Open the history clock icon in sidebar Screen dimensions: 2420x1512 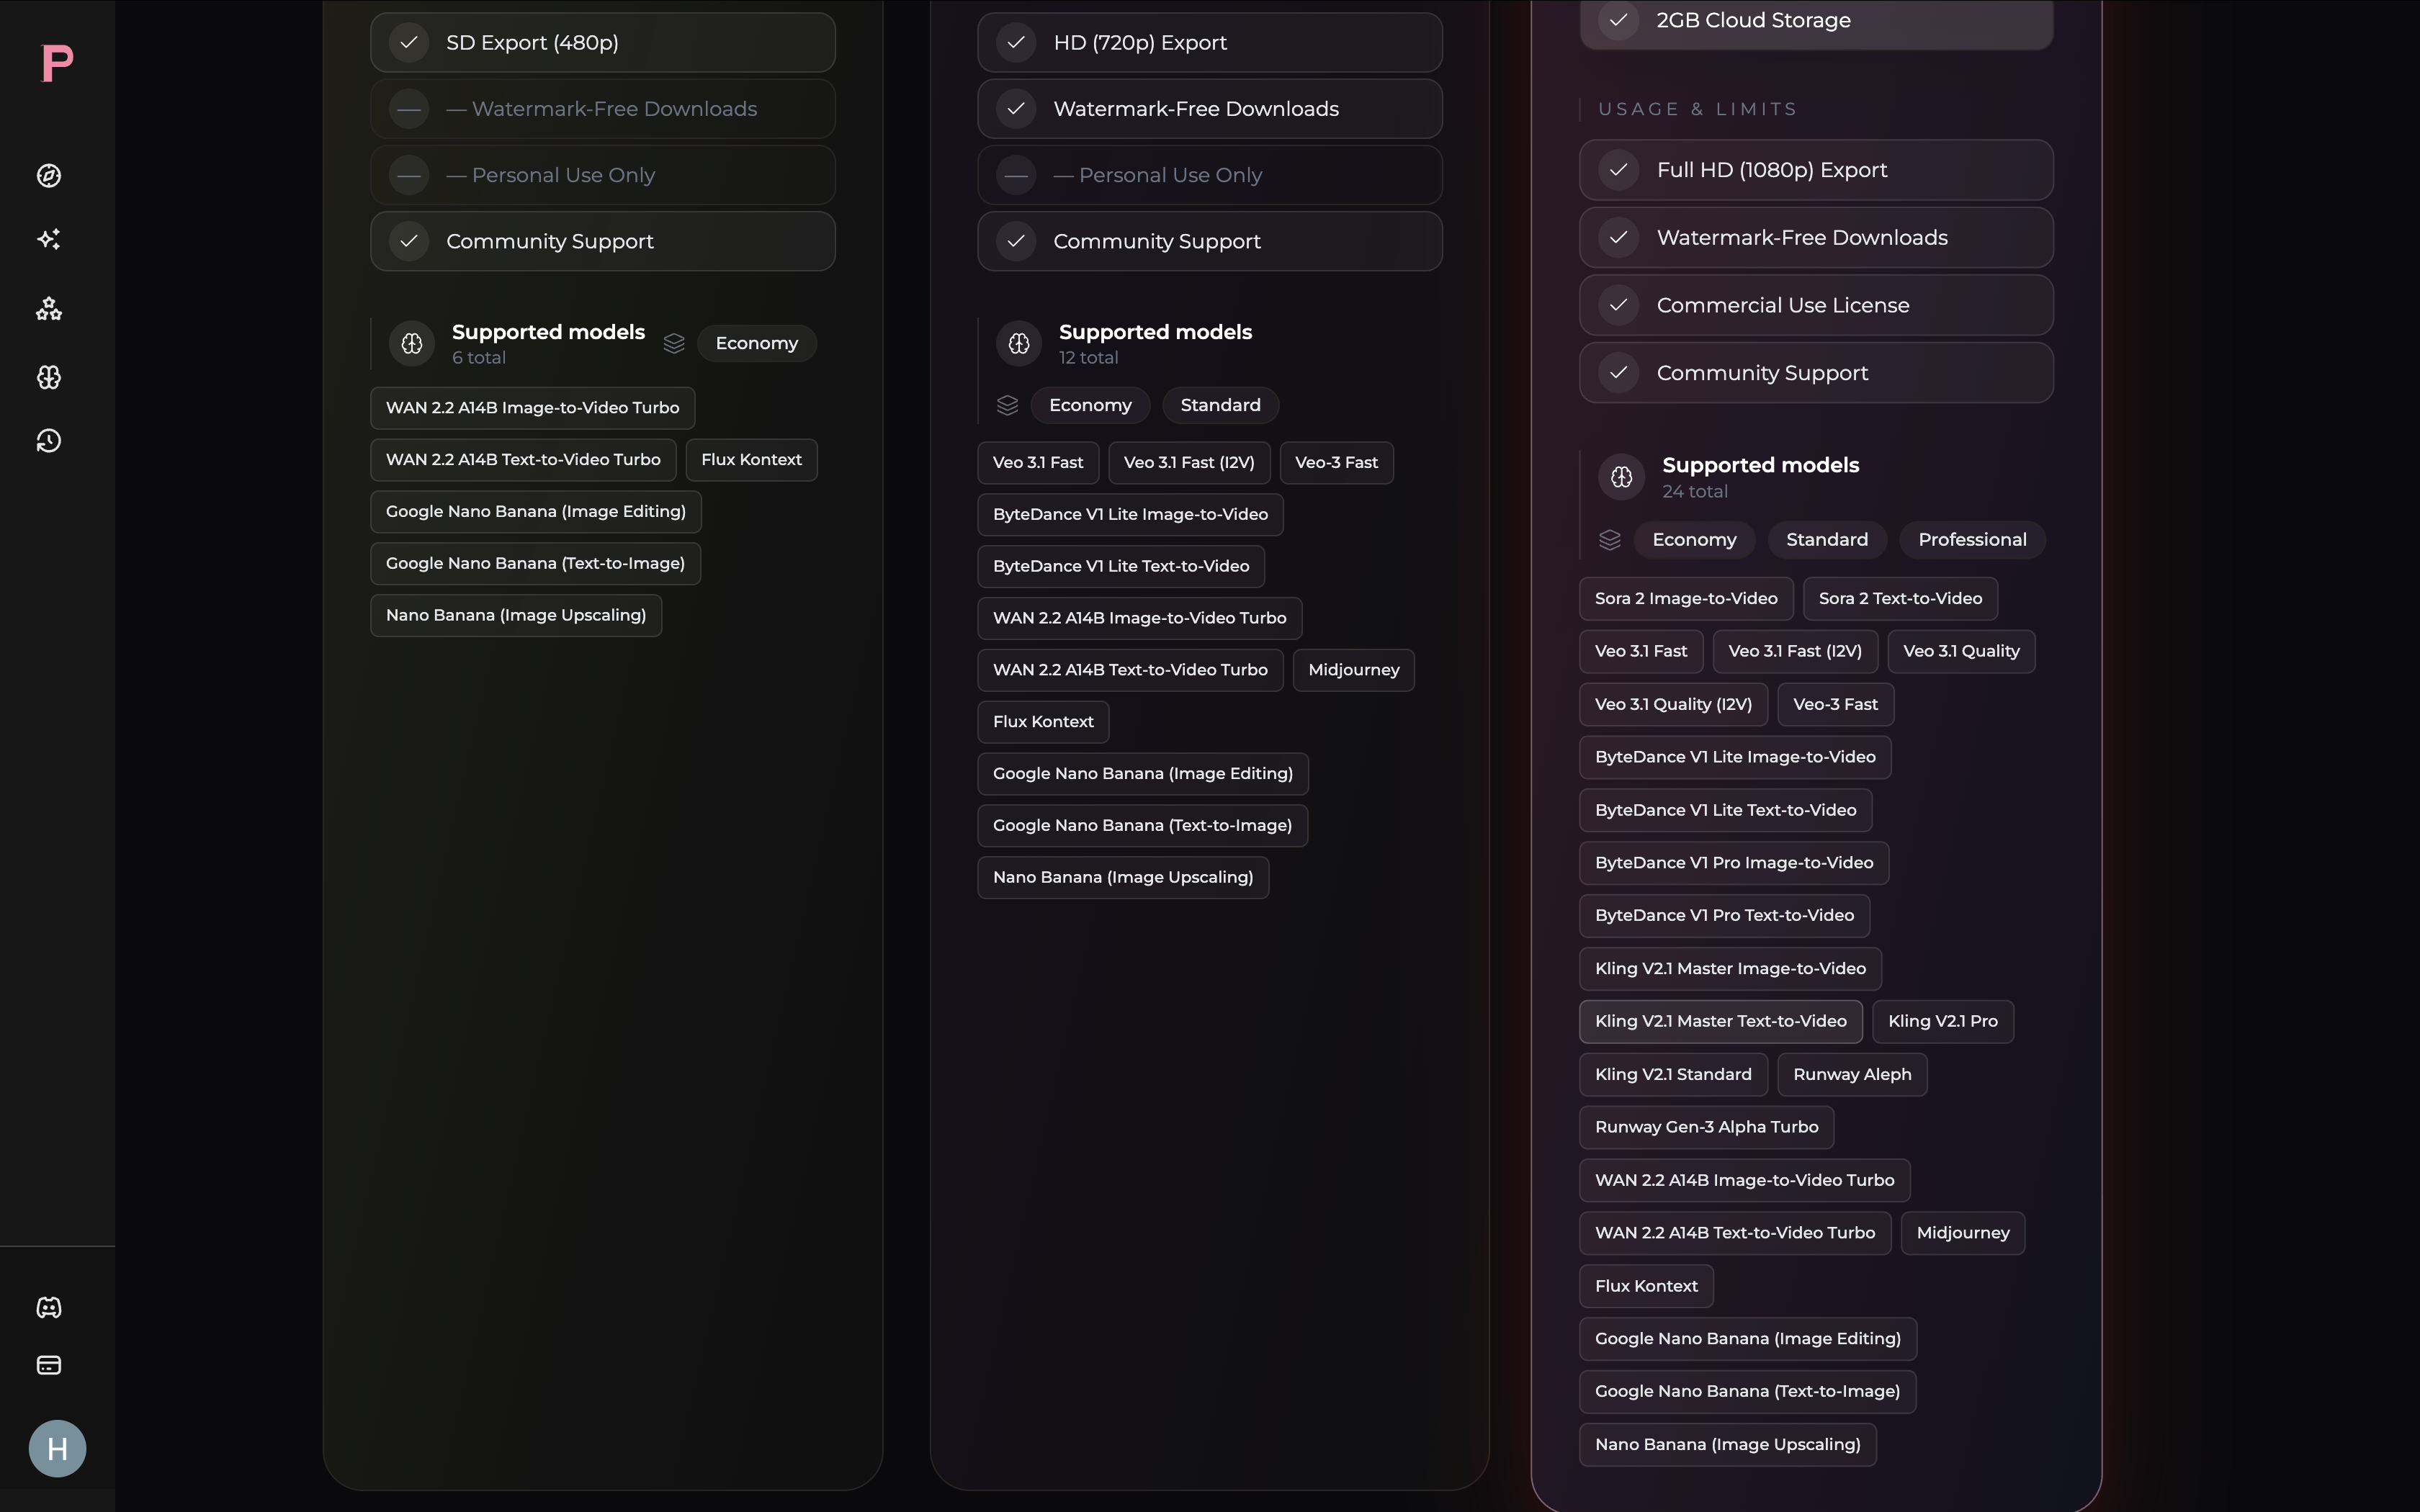[x=49, y=441]
